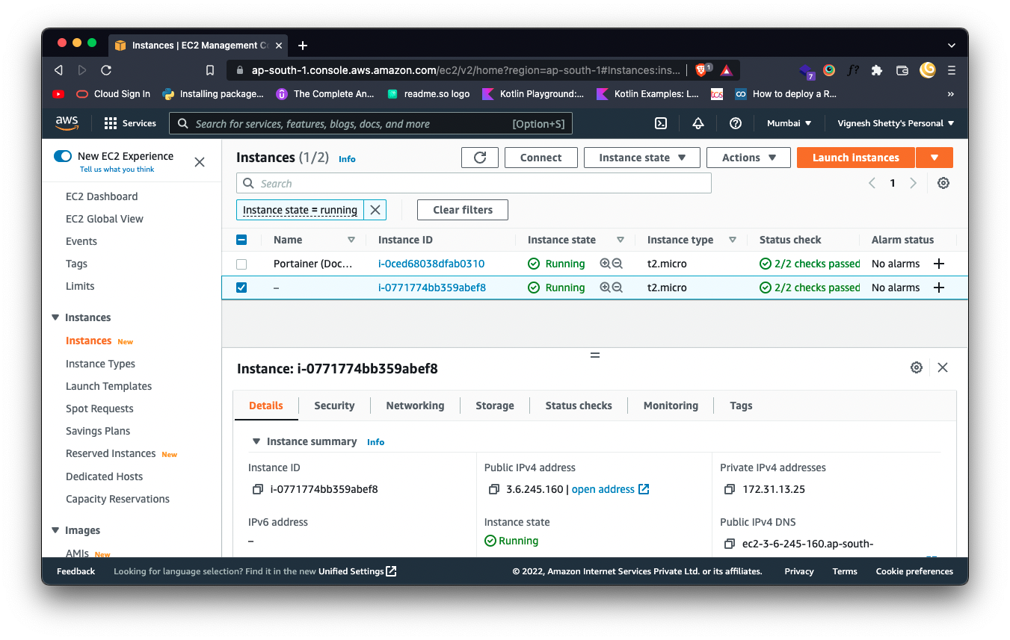This screenshot has width=1010, height=640.
Task: Focus the instances search field
Action: point(474,183)
